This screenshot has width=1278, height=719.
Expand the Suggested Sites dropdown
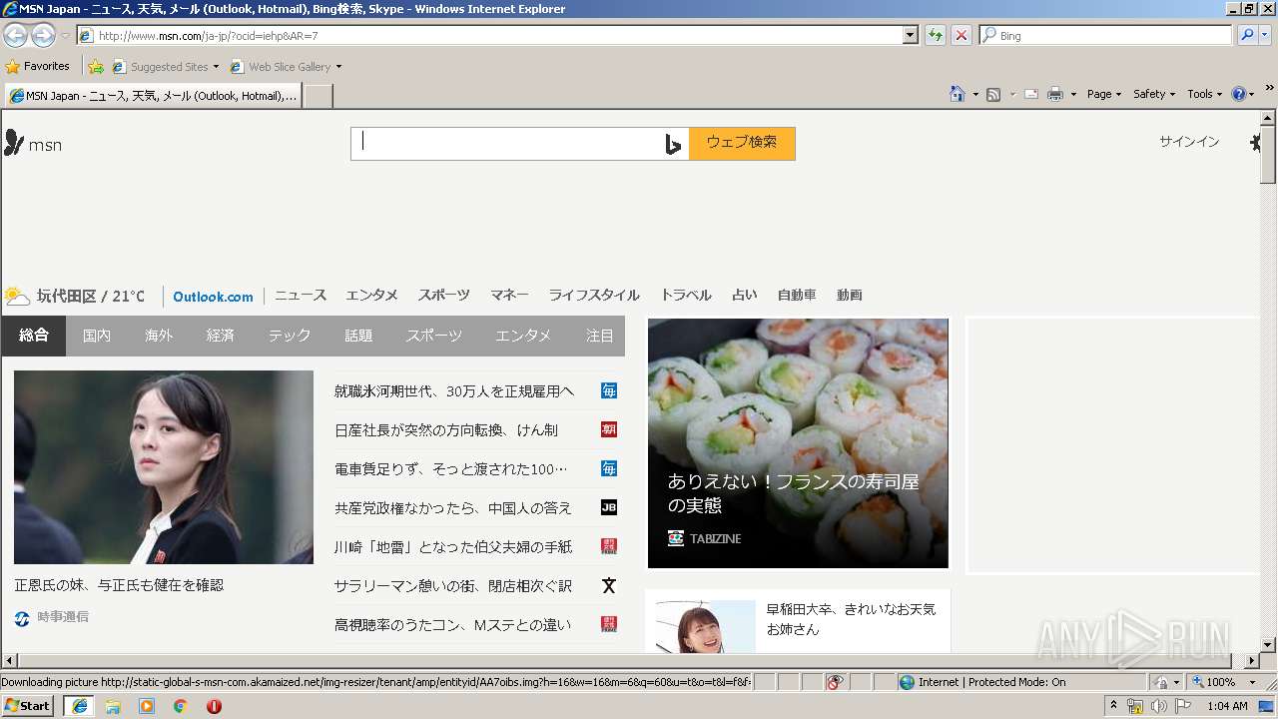216,67
